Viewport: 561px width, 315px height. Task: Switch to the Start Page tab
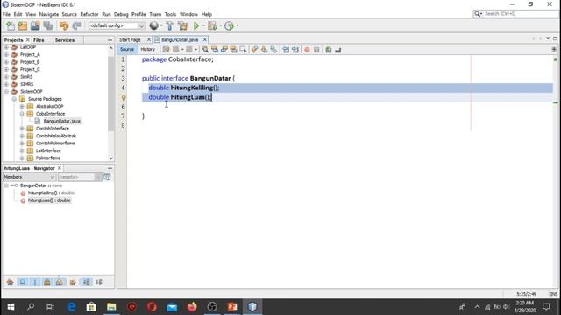(130, 39)
